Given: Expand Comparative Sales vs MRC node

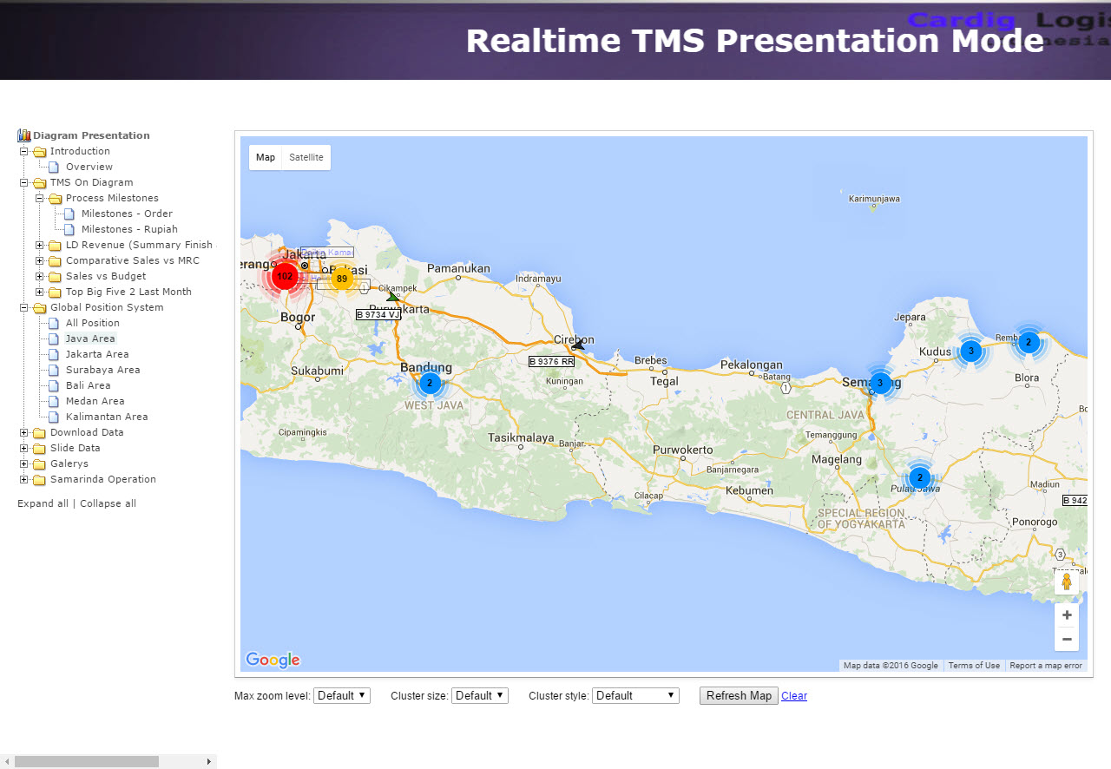Looking at the screenshot, I should pos(40,261).
